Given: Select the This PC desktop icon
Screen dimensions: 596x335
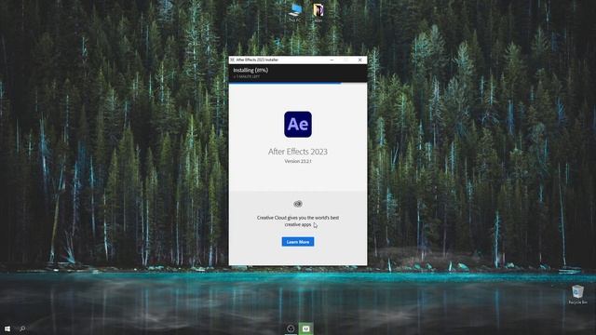Looking at the screenshot, I should pyautogui.click(x=294, y=13).
